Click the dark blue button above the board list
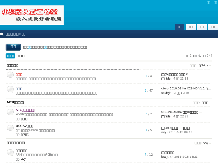The height and width of the screenshot is (163, 218). tap(13, 47)
